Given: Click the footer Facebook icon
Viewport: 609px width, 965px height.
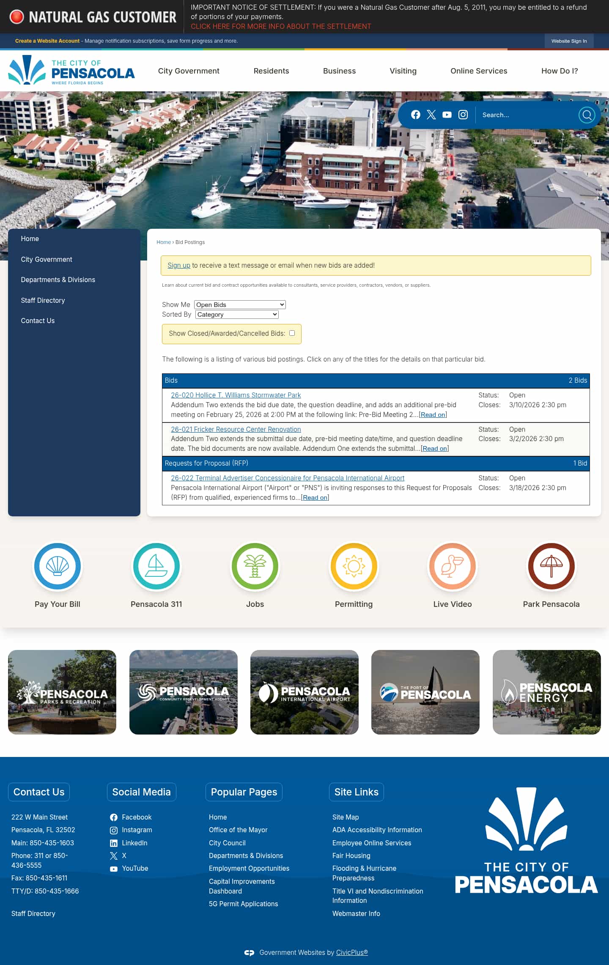Looking at the screenshot, I should [x=114, y=817].
